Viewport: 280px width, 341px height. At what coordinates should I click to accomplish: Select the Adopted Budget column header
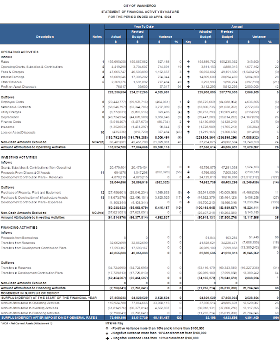205,34
